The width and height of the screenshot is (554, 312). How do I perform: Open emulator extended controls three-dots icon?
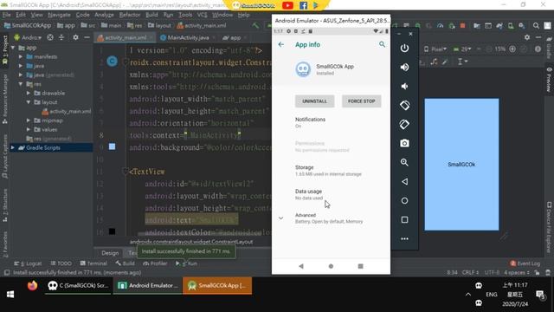click(x=404, y=239)
